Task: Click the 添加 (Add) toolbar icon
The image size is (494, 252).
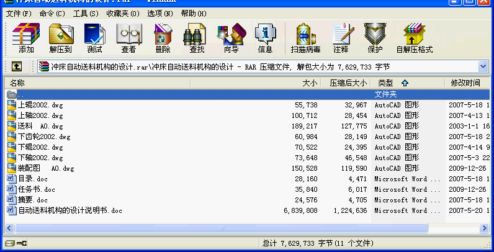Action: click(x=26, y=37)
